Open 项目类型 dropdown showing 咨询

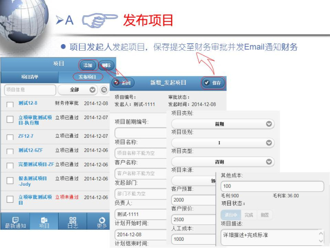(222, 162)
